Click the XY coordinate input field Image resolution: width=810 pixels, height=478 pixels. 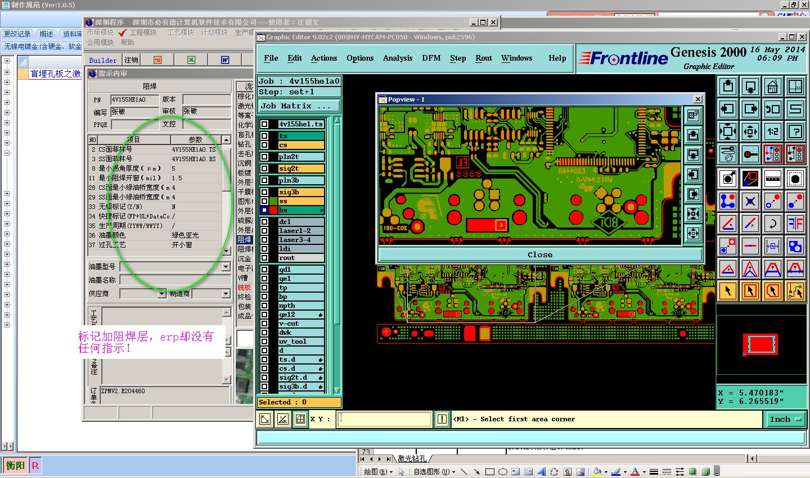pyautogui.click(x=384, y=419)
